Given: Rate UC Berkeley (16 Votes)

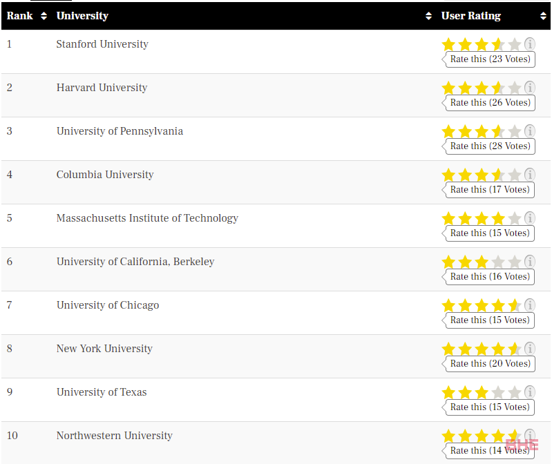Looking at the screenshot, I should point(490,276).
